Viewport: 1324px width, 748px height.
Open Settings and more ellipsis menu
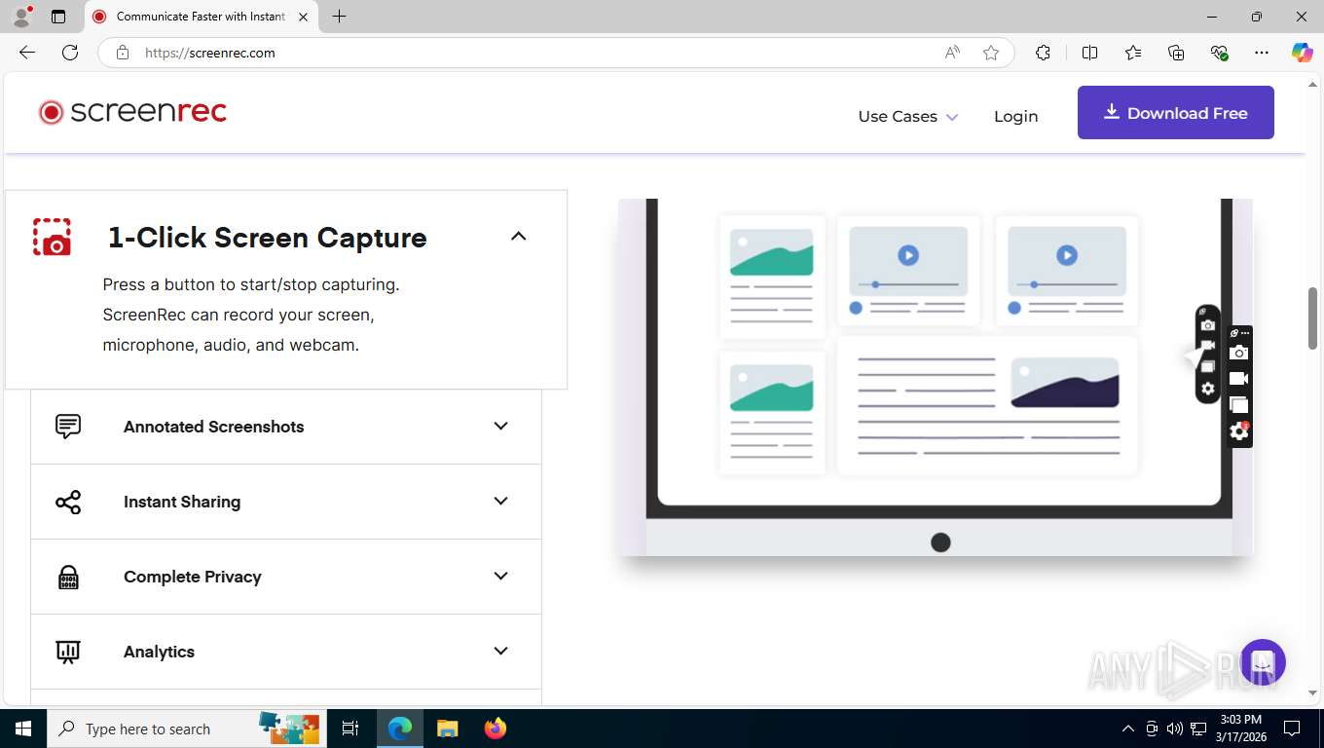pos(1262,53)
